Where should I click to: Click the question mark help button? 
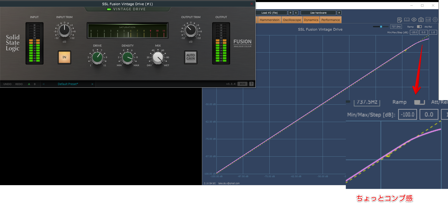pyautogui.click(x=251, y=84)
